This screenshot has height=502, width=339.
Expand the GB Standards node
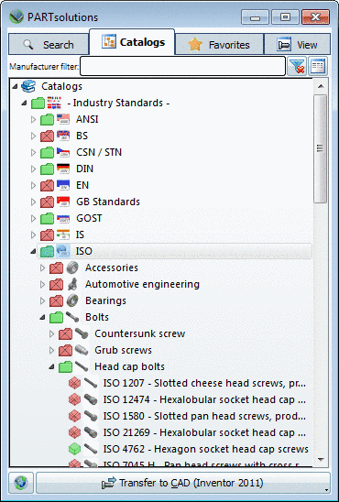(33, 202)
